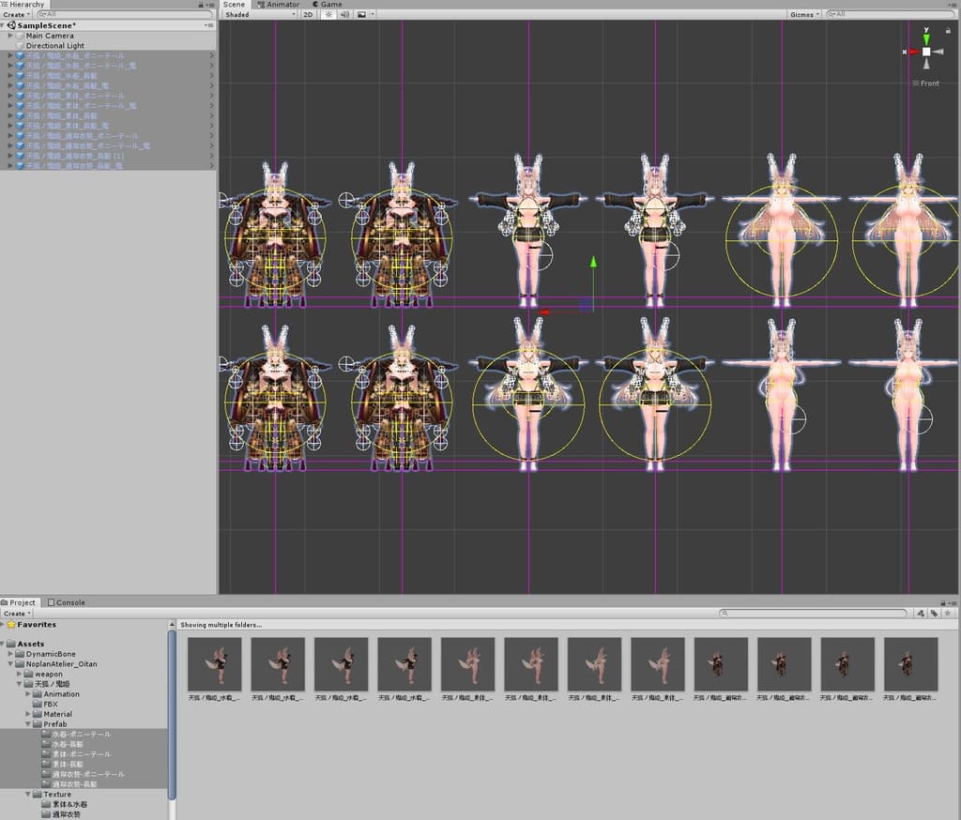
Task: Switch to the Animator tab
Action: pyautogui.click(x=279, y=5)
